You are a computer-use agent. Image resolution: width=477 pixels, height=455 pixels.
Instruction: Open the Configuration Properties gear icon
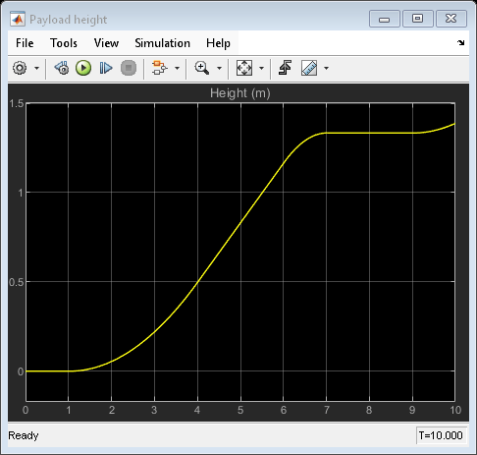pyautogui.click(x=20, y=68)
